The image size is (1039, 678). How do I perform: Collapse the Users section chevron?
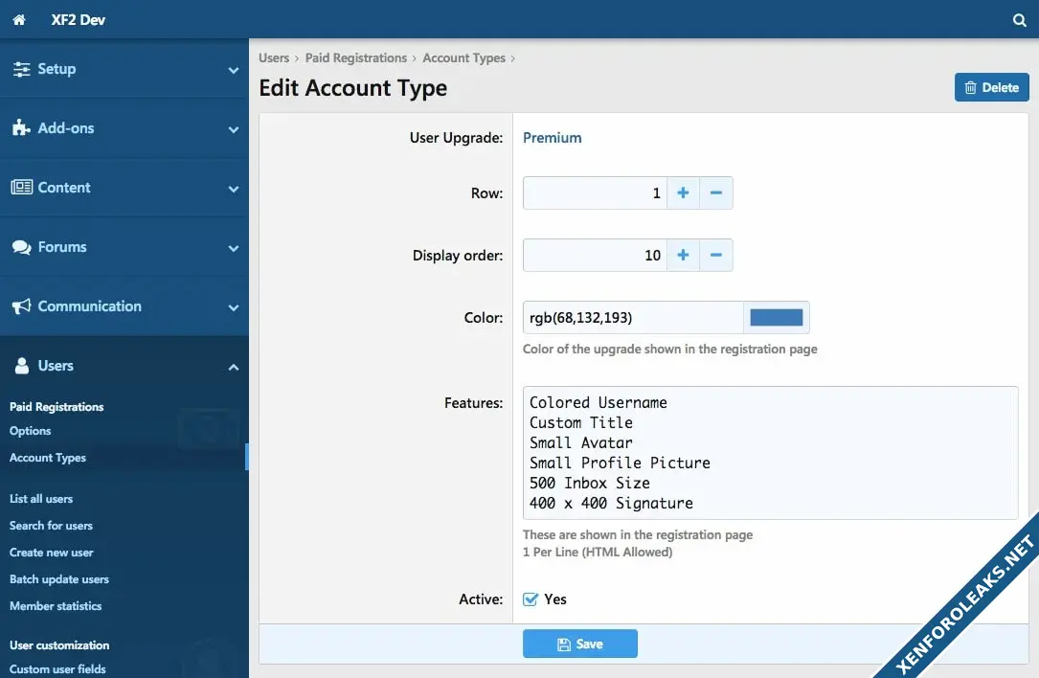point(233,367)
